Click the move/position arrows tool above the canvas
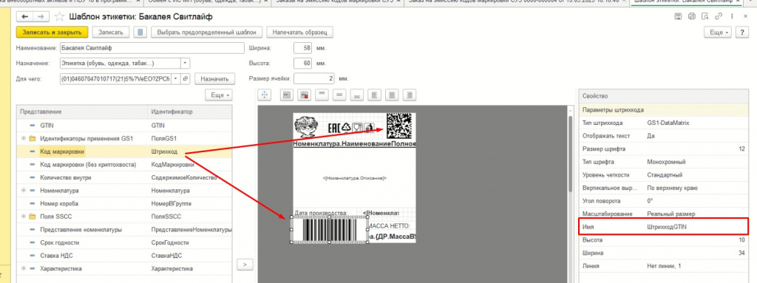This screenshot has height=283, width=757. click(x=264, y=95)
